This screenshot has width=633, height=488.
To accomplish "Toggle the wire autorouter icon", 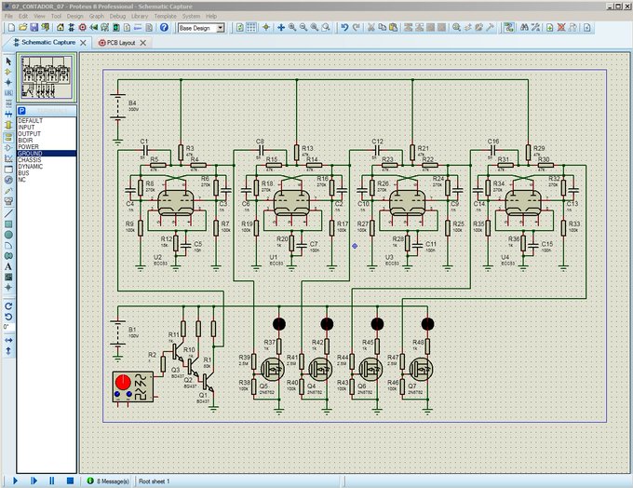I will (508, 27).
